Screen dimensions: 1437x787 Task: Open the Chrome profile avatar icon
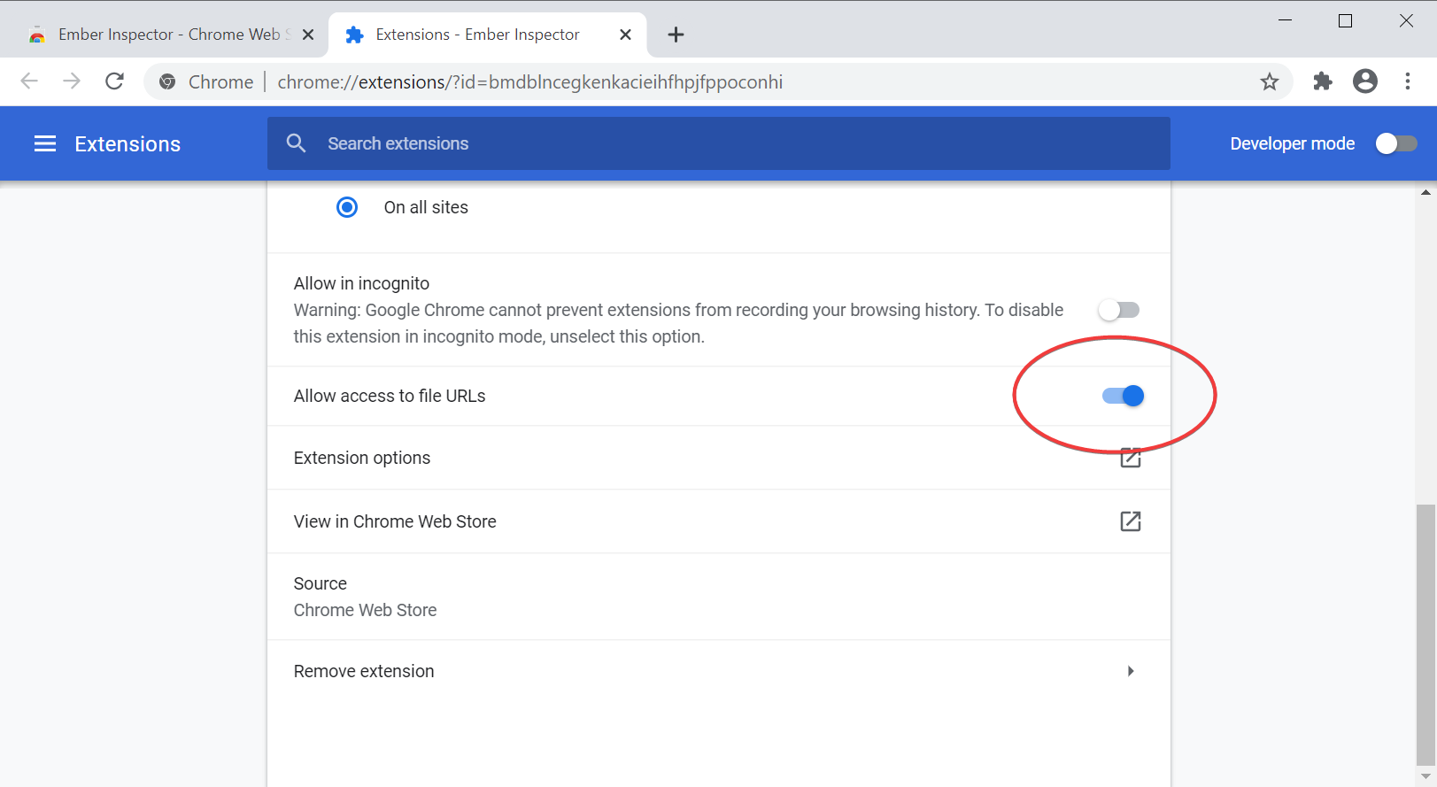point(1364,81)
